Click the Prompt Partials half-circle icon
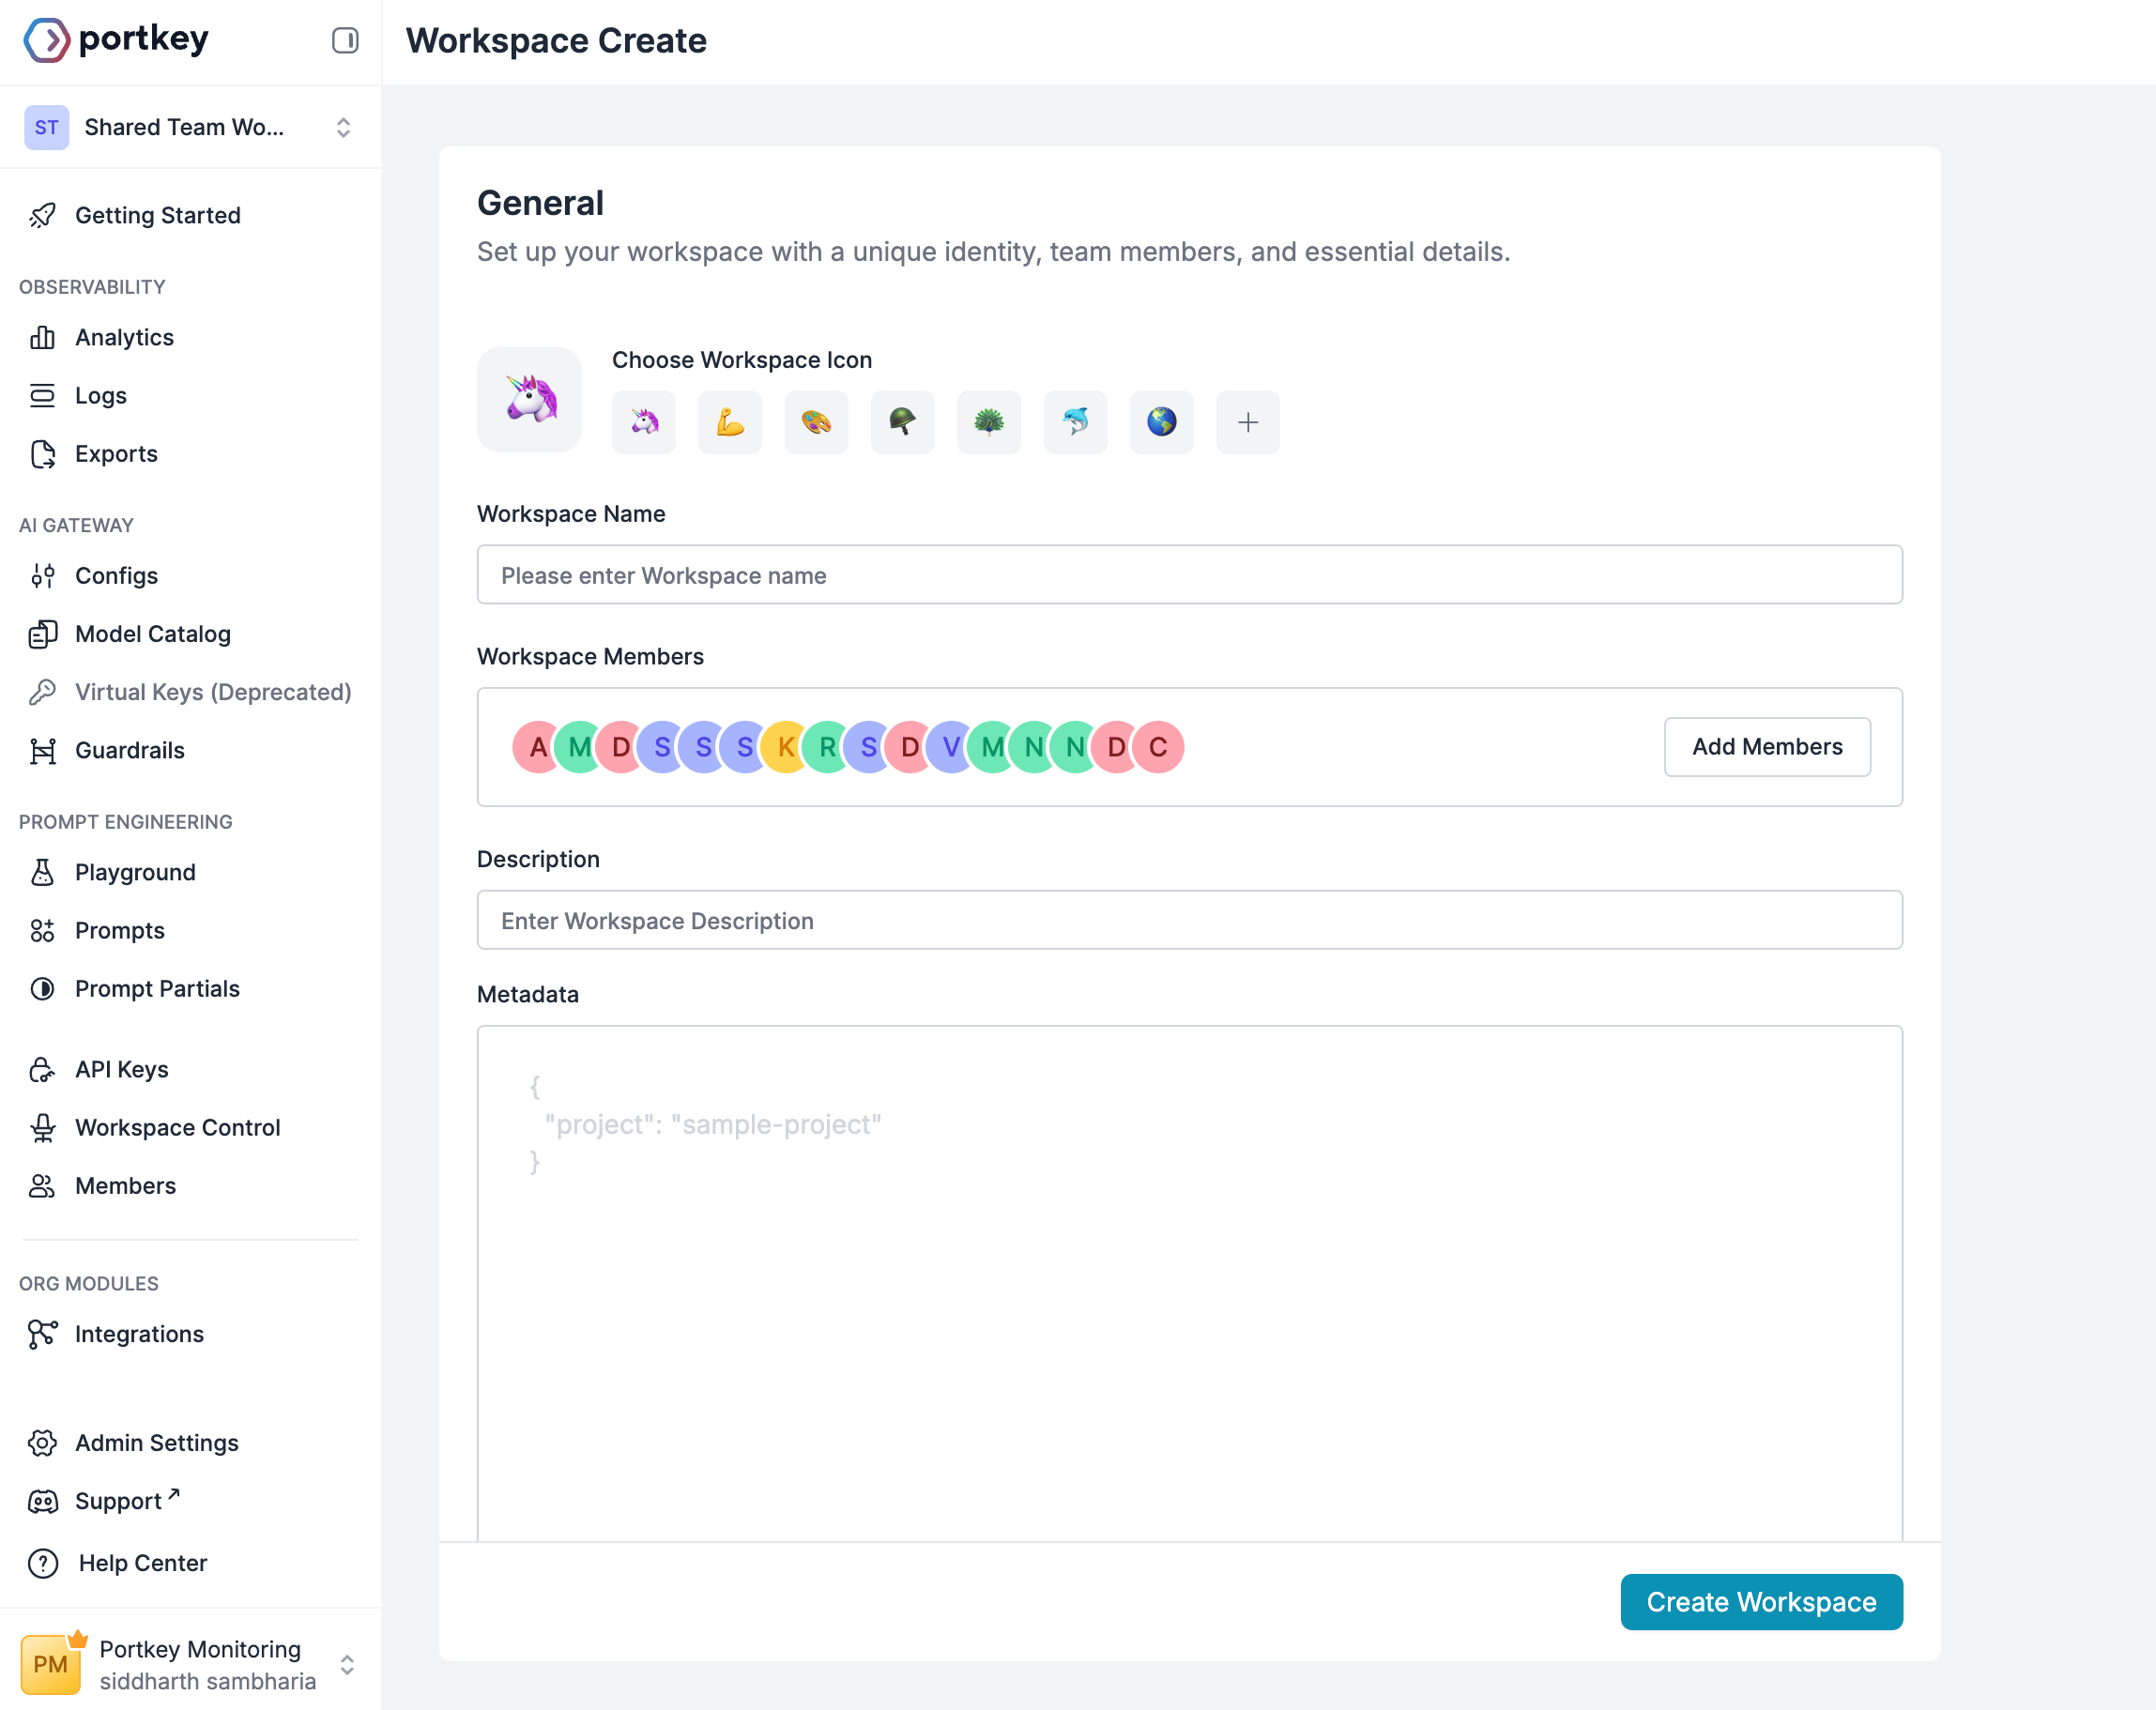 point(42,988)
